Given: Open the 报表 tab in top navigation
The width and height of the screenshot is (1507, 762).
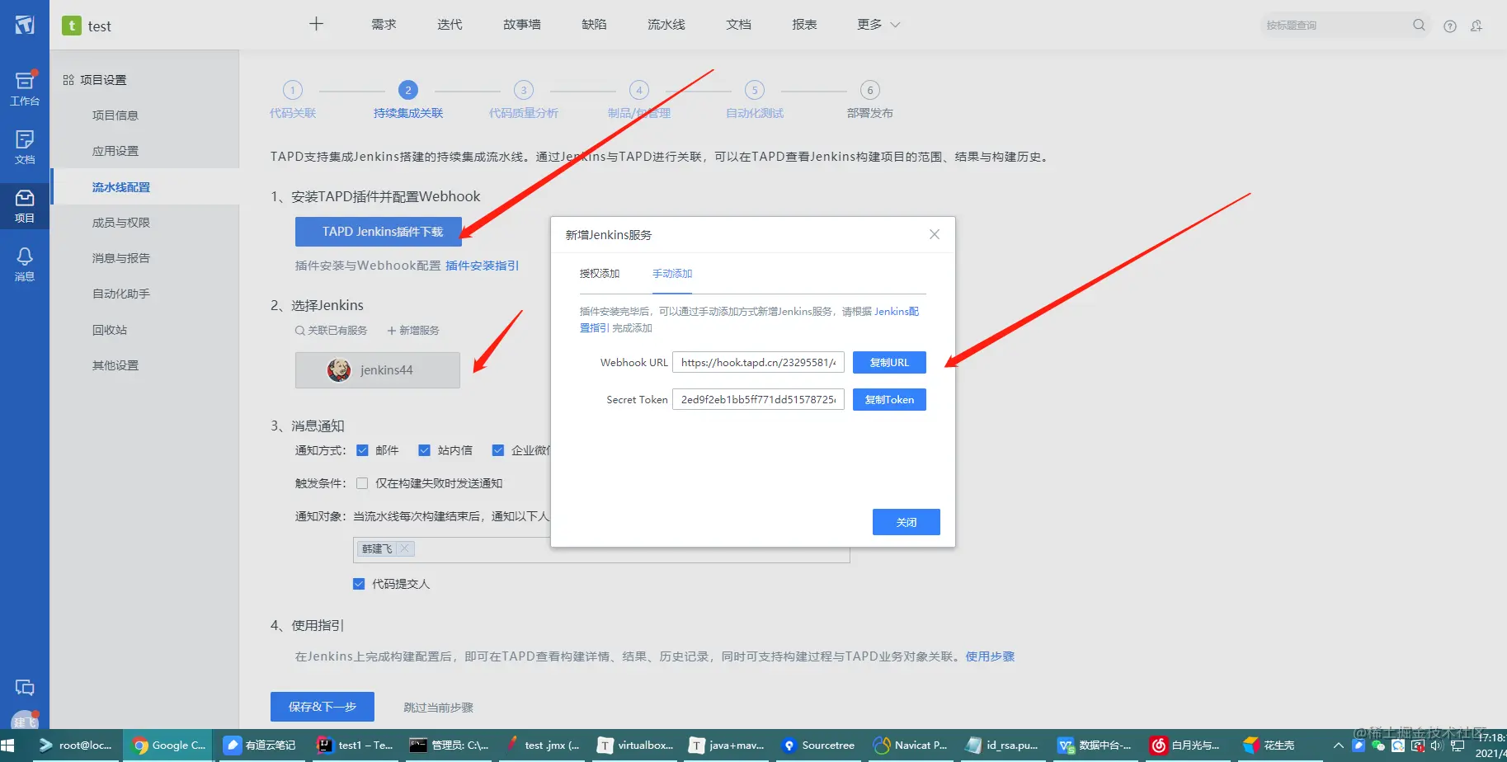Looking at the screenshot, I should 804,25.
